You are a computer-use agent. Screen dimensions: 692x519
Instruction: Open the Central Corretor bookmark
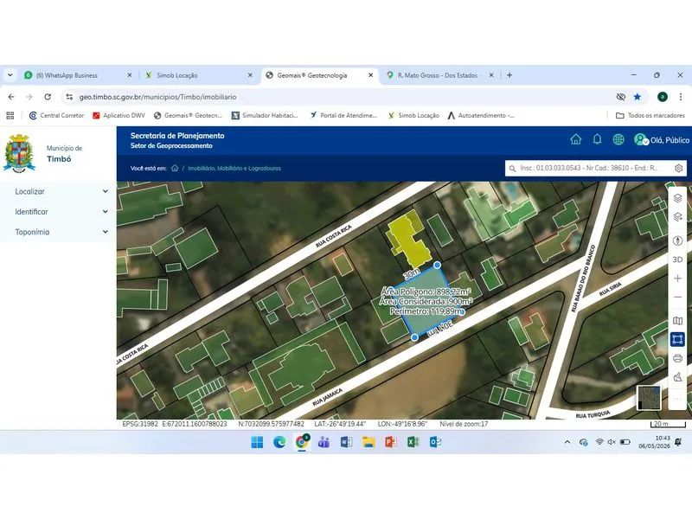pyautogui.click(x=56, y=116)
